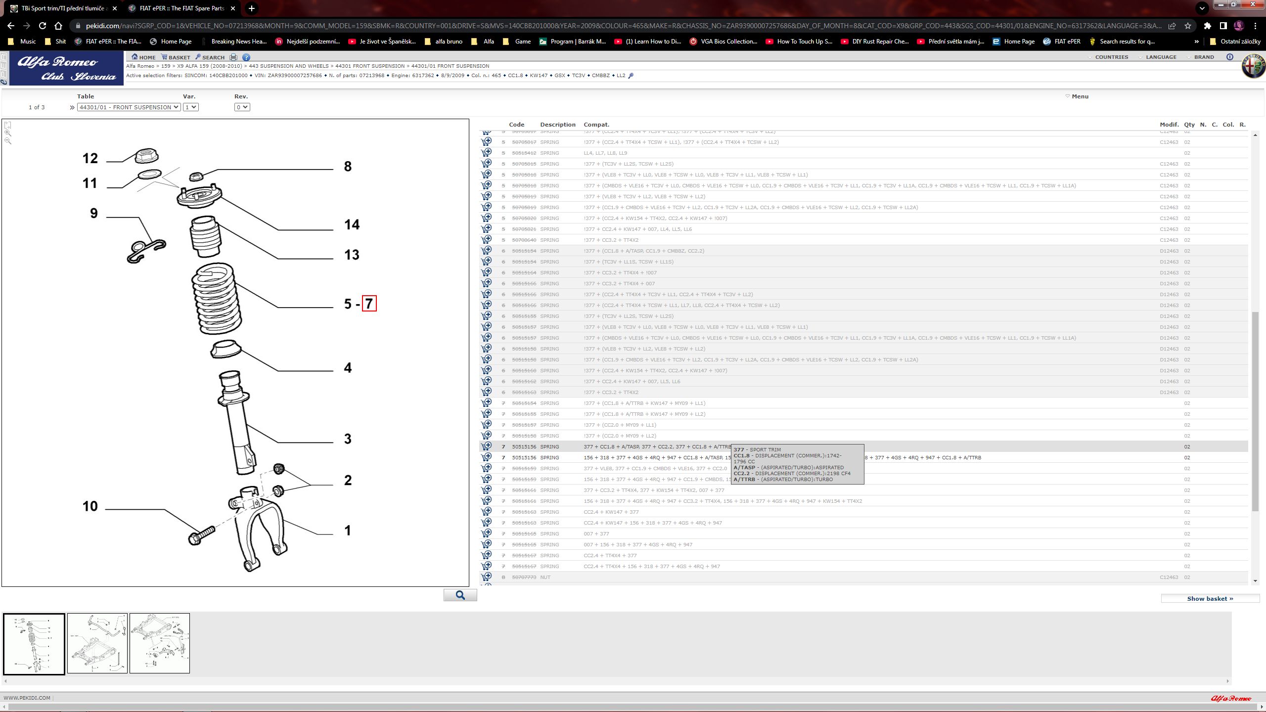
Task: Show hidden bookmarks with the overflow chevron
Action: 1196,42
